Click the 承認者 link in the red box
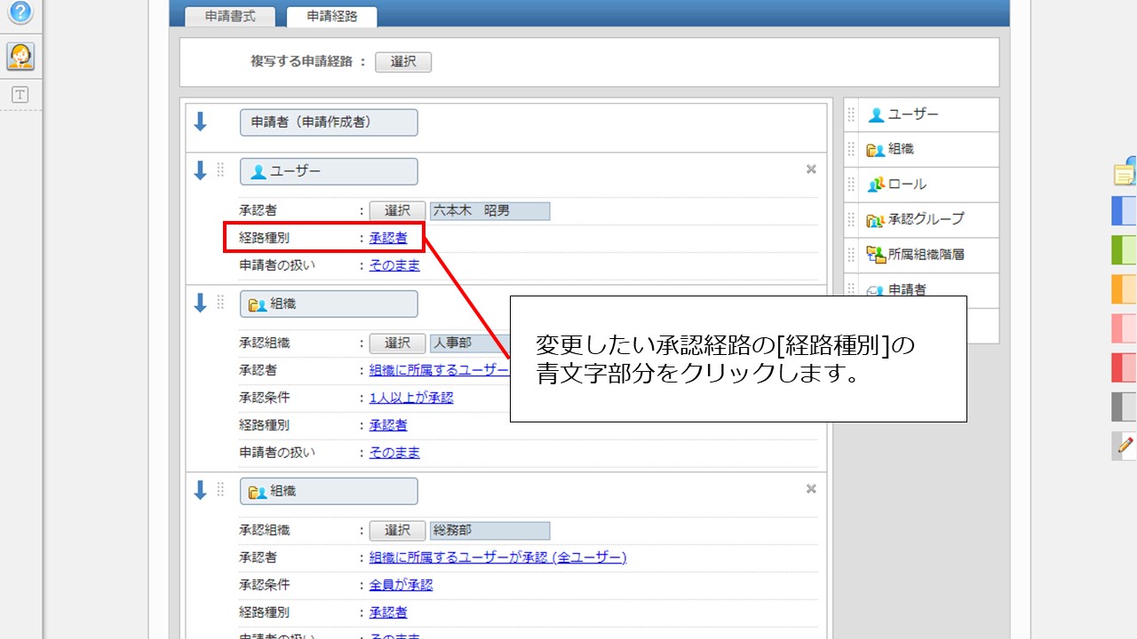This screenshot has width=1137, height=639. tap(388, 238)
